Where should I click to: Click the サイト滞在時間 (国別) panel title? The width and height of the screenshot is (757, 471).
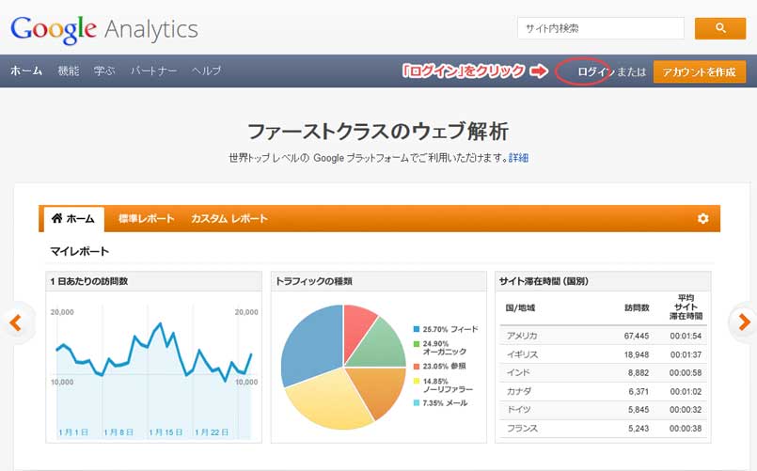tap(544, 281)
